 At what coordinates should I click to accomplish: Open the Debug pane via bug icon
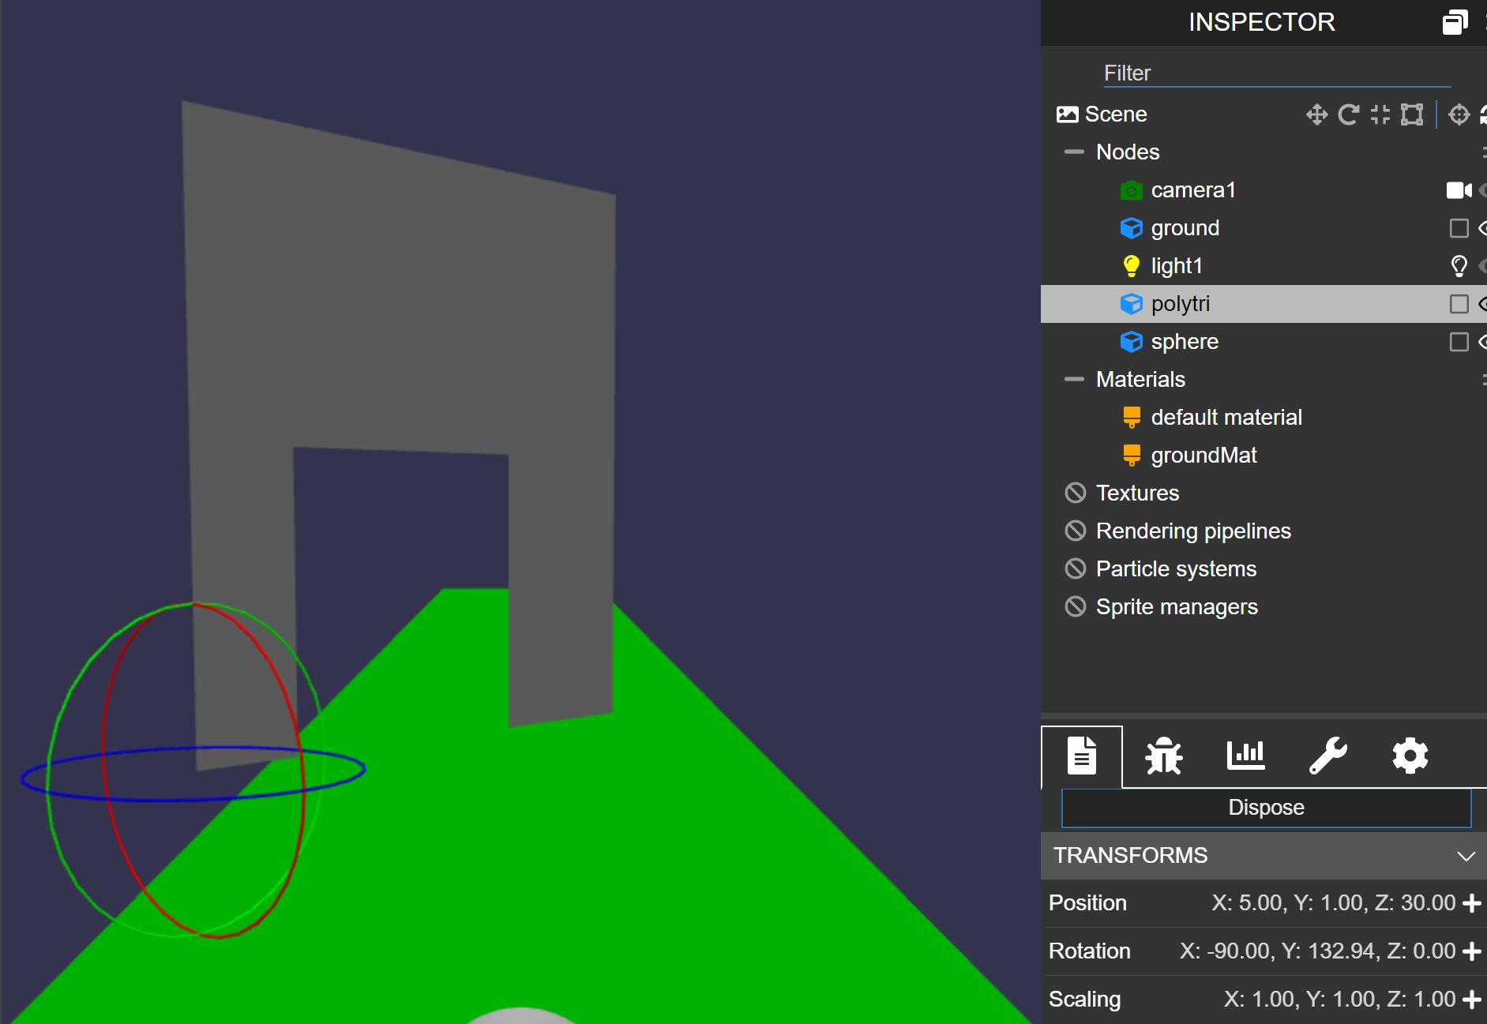[1164, 756]
